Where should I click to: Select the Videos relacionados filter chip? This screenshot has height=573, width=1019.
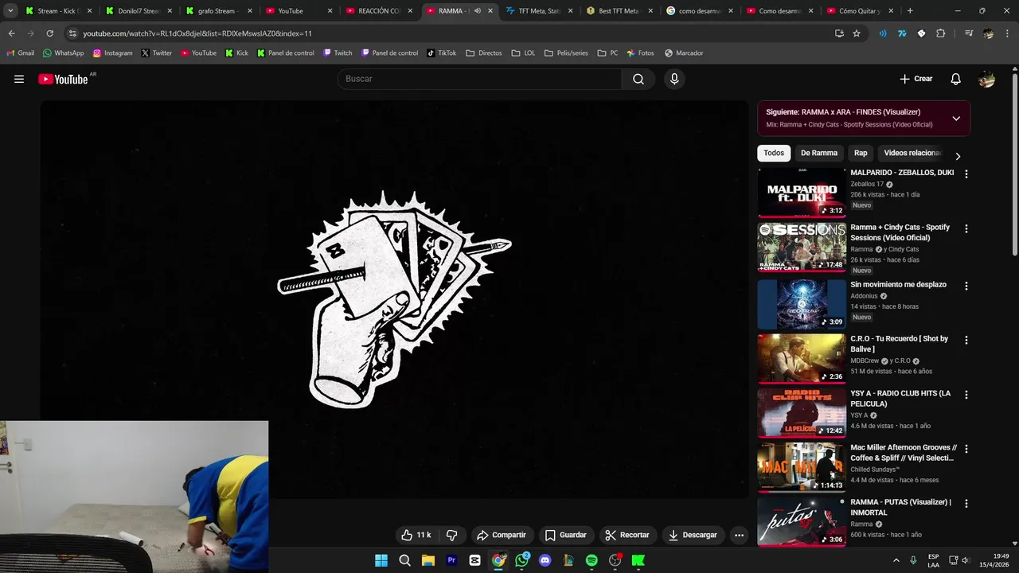coord(912,153)
